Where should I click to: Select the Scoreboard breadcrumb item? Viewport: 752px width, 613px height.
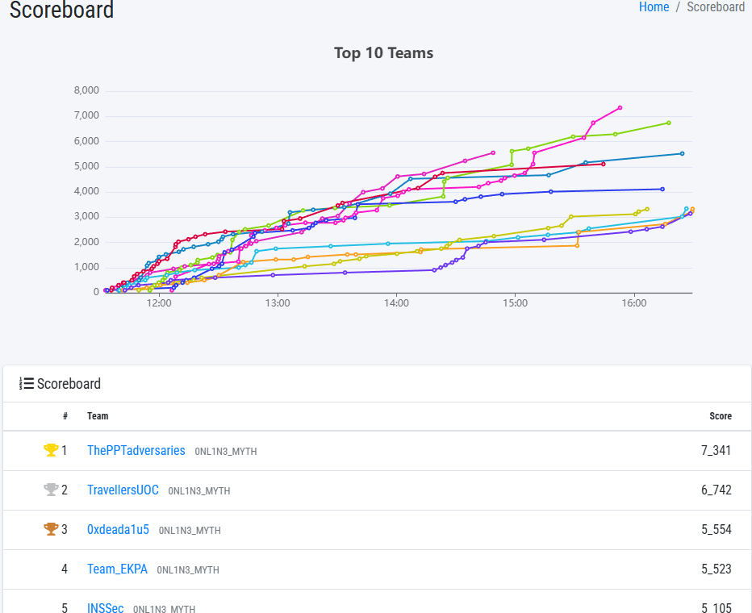point(715,7)
